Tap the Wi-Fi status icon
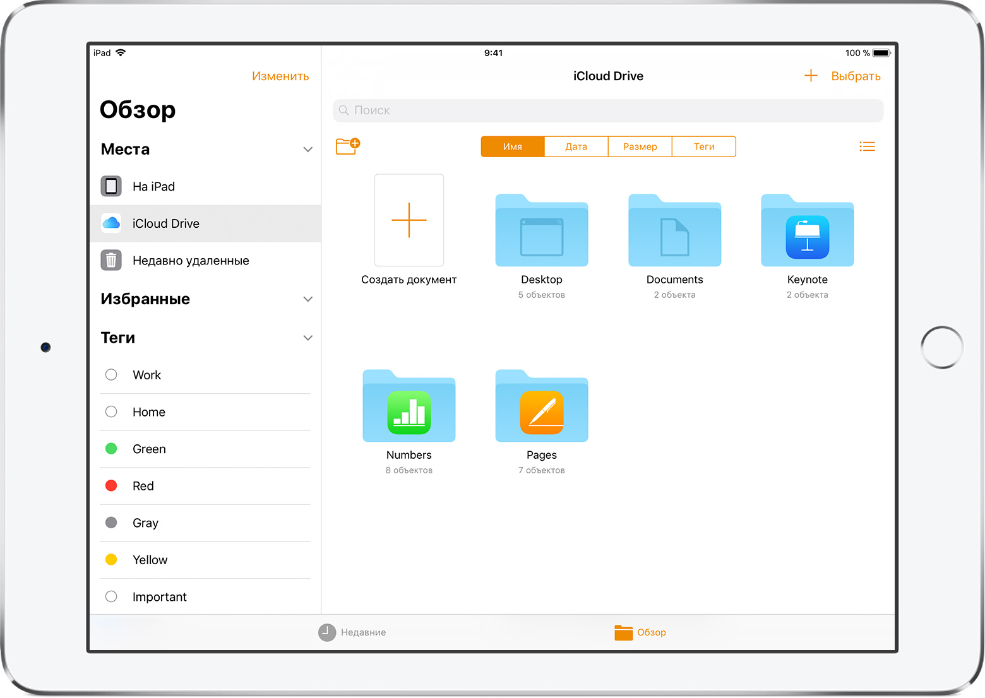 coord(121,53)
